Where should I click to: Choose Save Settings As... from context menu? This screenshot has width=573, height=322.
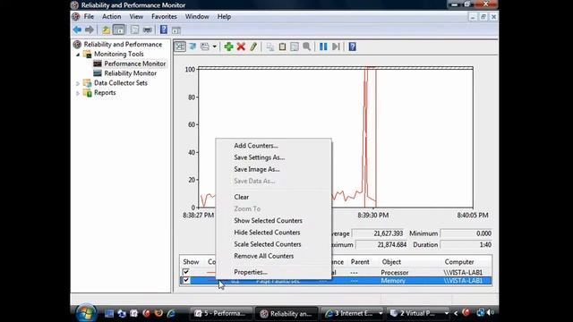(273, 157)
